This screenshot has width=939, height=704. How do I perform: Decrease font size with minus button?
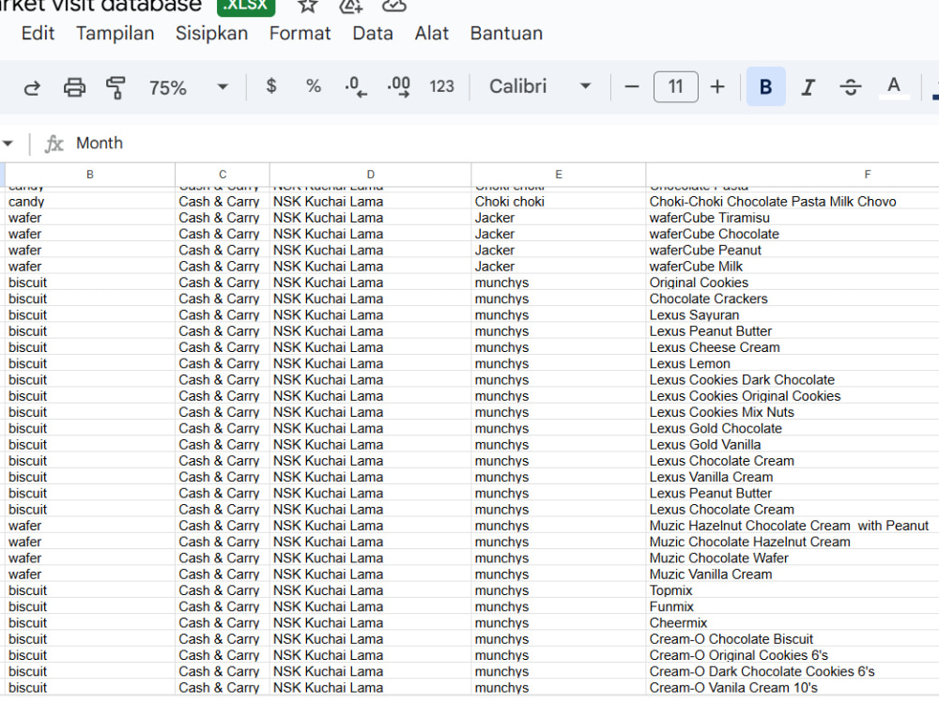point(631,86)
